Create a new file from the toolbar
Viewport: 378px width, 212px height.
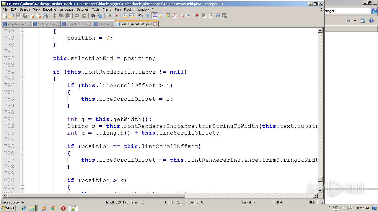[x=5, y=16]
